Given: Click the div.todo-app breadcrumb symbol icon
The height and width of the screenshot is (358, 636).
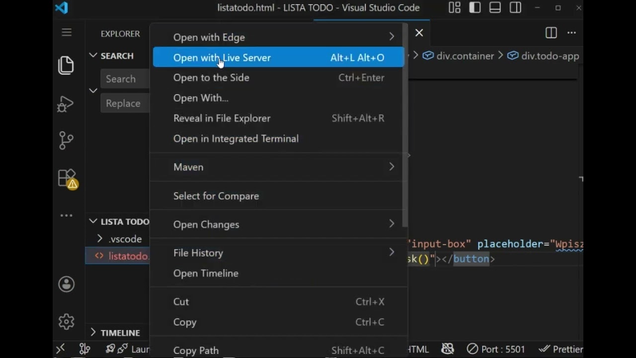Looking at the screenshot, I should pyautogui.click(x=513, y=56).
